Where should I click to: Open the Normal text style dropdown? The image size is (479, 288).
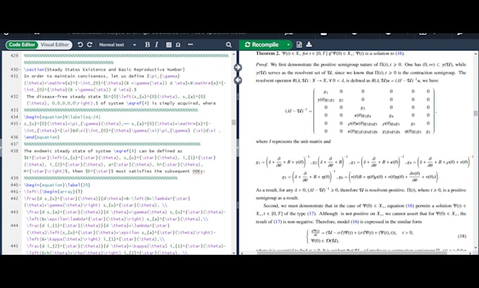(118, 44)
